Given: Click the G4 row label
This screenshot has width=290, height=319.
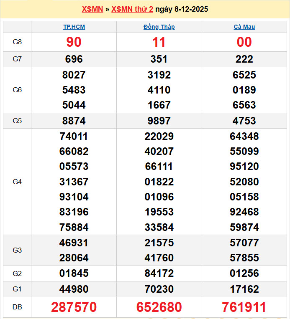Looking at the screenshot, I should (17, 182).
